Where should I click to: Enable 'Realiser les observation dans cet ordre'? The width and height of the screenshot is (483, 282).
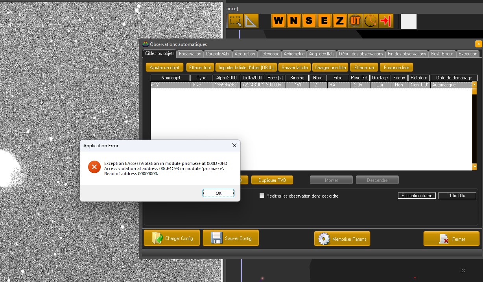click(262, 196)
